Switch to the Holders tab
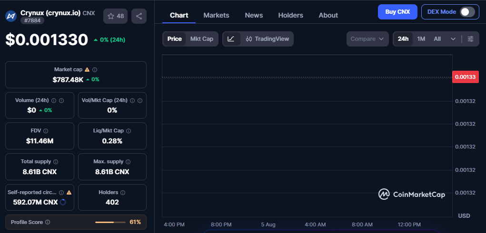The height and width of the screenshot is (233, 486). point(290,15)
